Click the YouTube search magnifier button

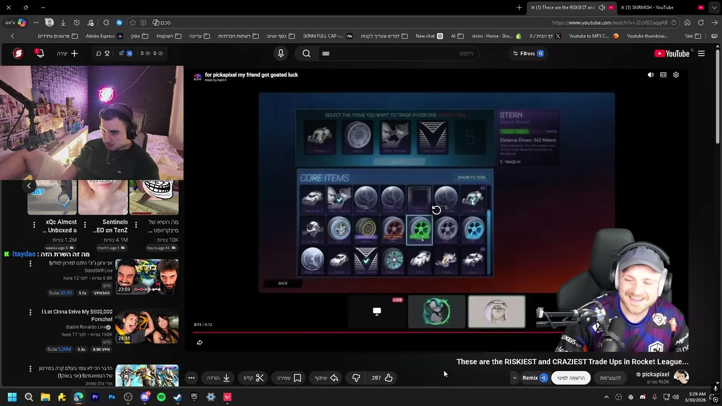(x=306, y=54)
